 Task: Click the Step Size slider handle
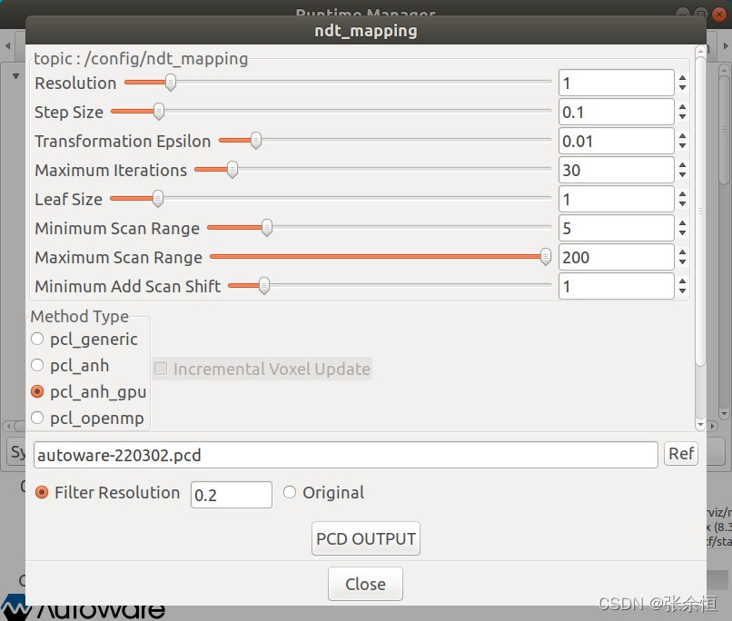(x=159, y=111)
